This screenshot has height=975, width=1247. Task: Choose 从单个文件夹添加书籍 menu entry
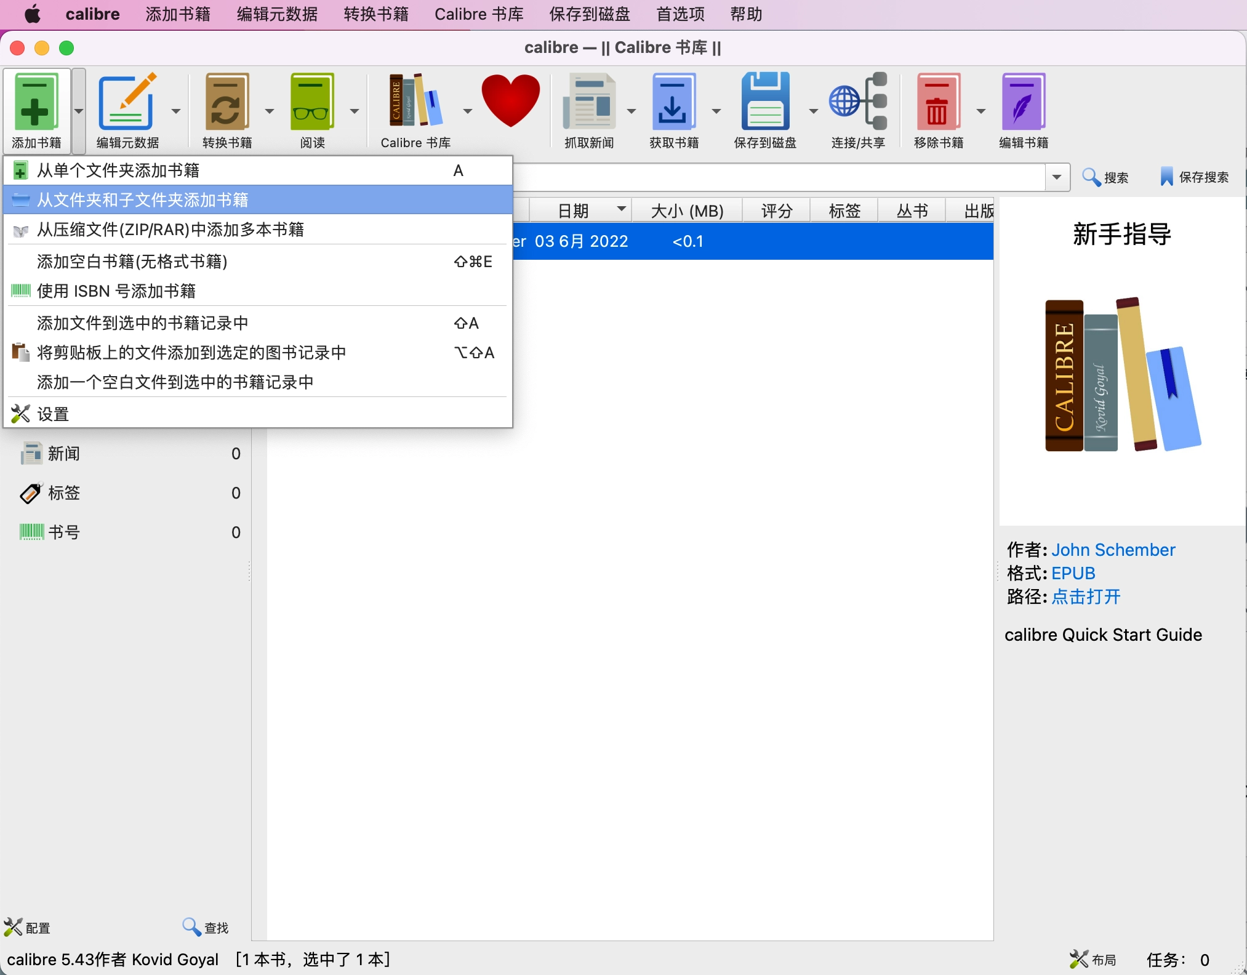point(258,171)
